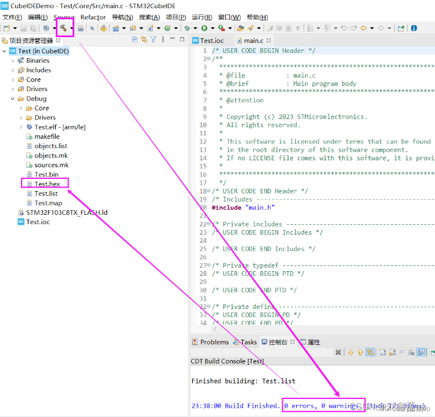
Task: Collapse fold marker at line 18
Action: [x=208, y=191]
